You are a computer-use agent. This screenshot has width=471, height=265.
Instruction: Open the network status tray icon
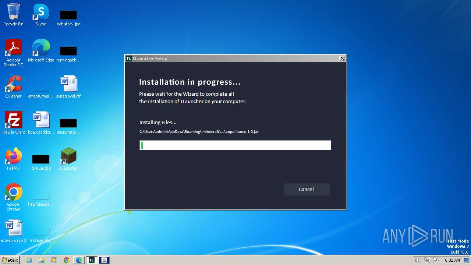pos(427,260)
